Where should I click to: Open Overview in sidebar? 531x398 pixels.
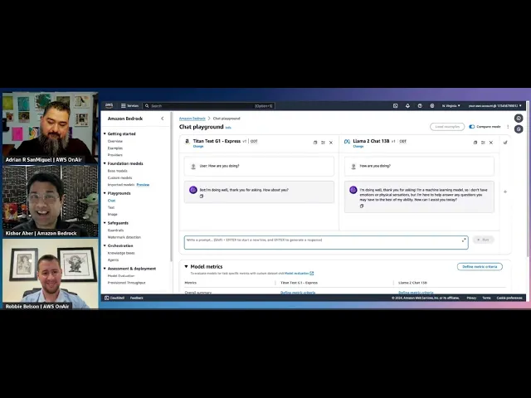115,141
